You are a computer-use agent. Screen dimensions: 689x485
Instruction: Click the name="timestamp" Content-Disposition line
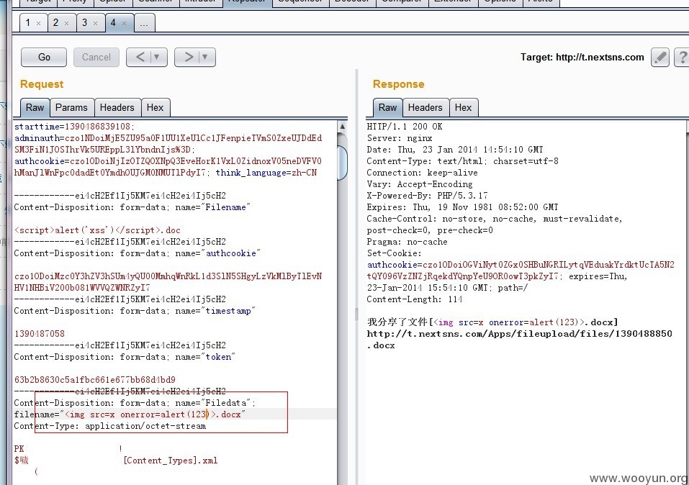pyautogui.click(x=135, y=311)
